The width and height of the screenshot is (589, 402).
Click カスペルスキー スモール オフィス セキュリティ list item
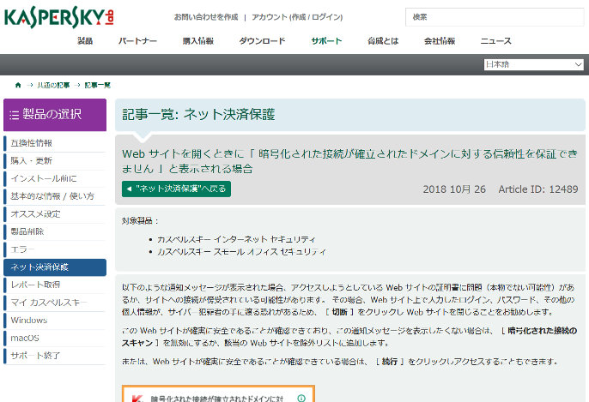click(x=241, y=252)
